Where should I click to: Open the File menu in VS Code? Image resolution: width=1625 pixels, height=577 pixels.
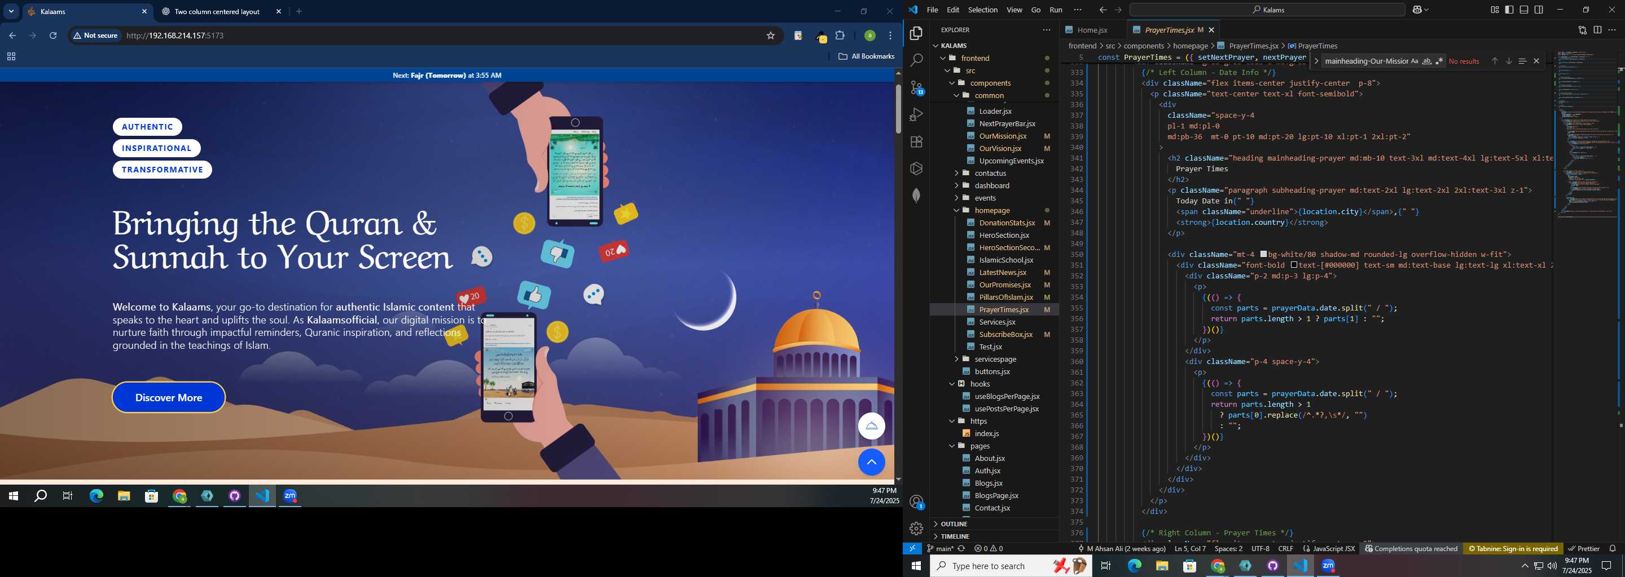(932, 10)
